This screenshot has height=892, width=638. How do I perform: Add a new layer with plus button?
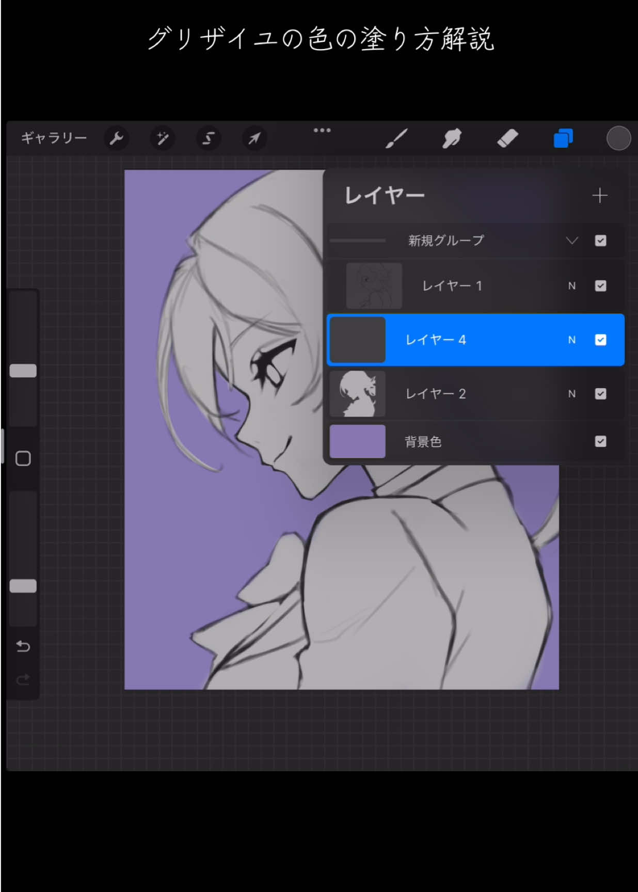coord(599,196)
